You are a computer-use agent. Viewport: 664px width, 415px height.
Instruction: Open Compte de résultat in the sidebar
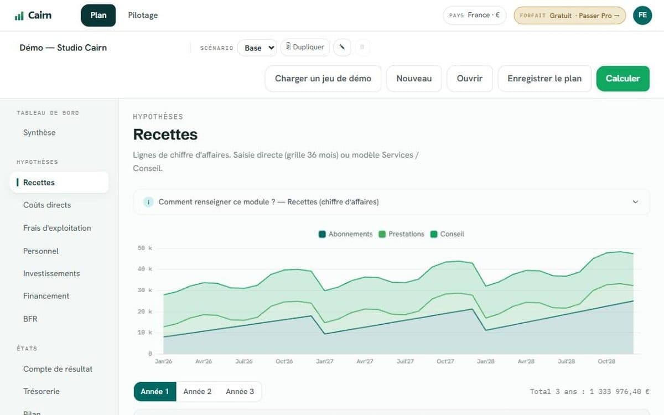pos(58,369)
